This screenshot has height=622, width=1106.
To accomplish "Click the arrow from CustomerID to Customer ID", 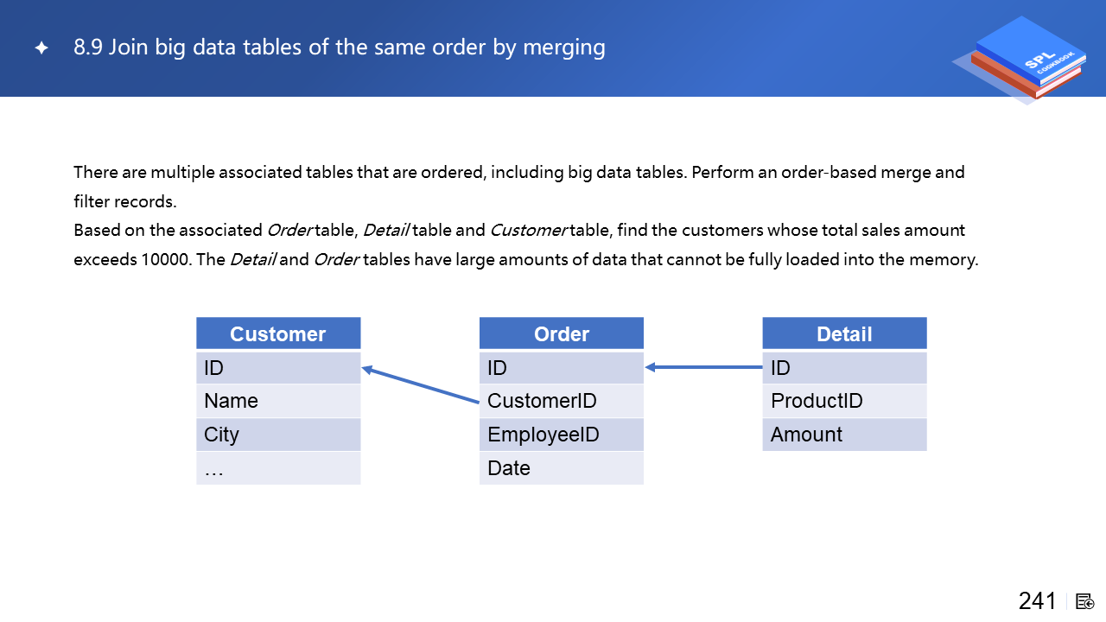I will tap(420, 385).
